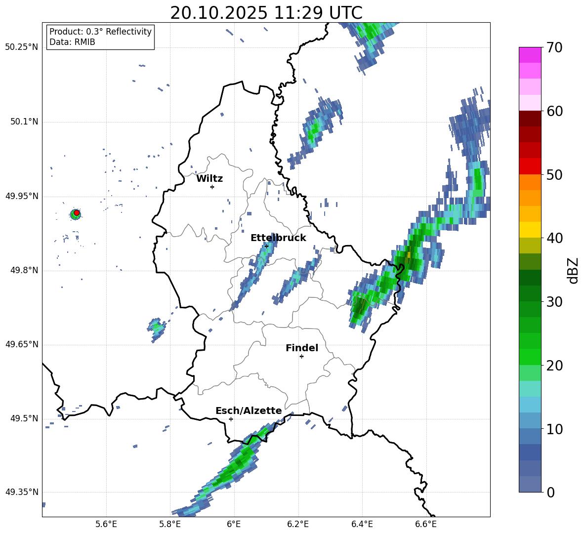This screenshot has height=534, width=585.
Task: Click the colorbar tick value 40
Action: coord(554,238)
